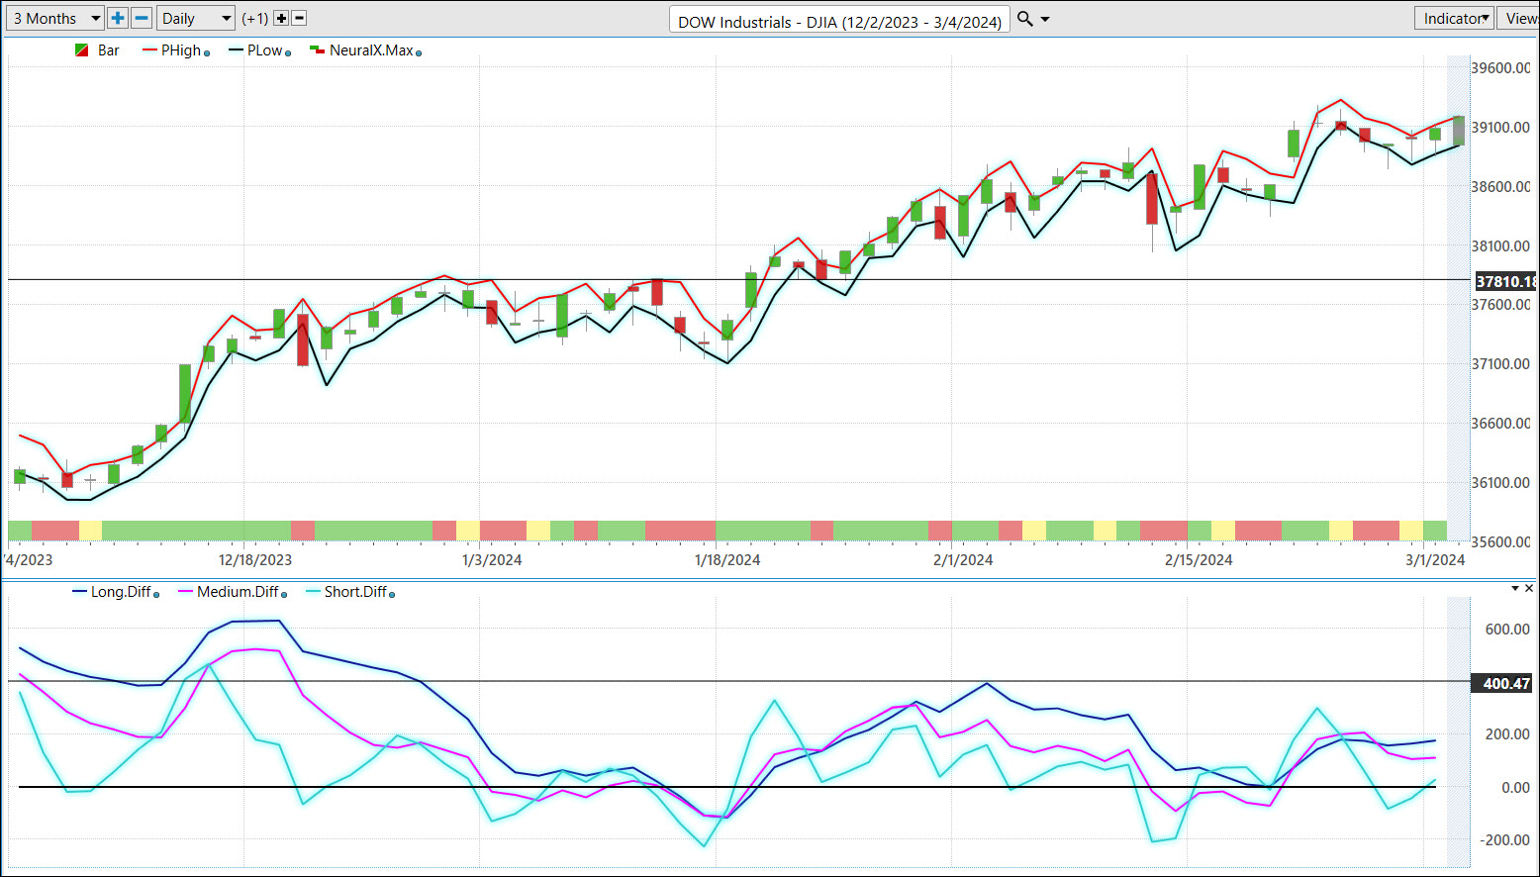
Task: Click the 1/3/2024 date axis label
Action: (492, 560)
